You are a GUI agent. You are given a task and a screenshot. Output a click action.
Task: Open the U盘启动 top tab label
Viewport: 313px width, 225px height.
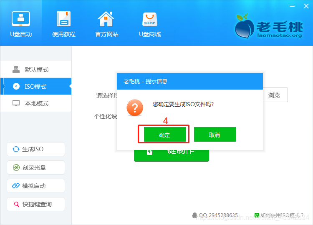click(21, 34)
